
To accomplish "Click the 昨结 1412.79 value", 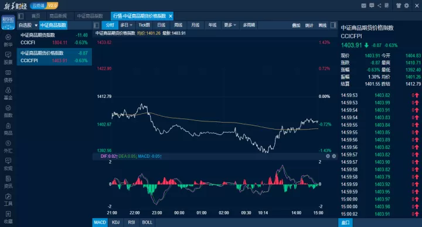I will 413,84.
